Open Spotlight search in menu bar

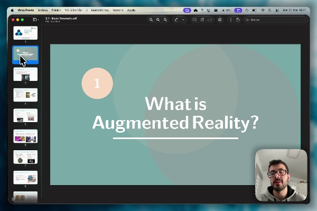click(269, 10)
